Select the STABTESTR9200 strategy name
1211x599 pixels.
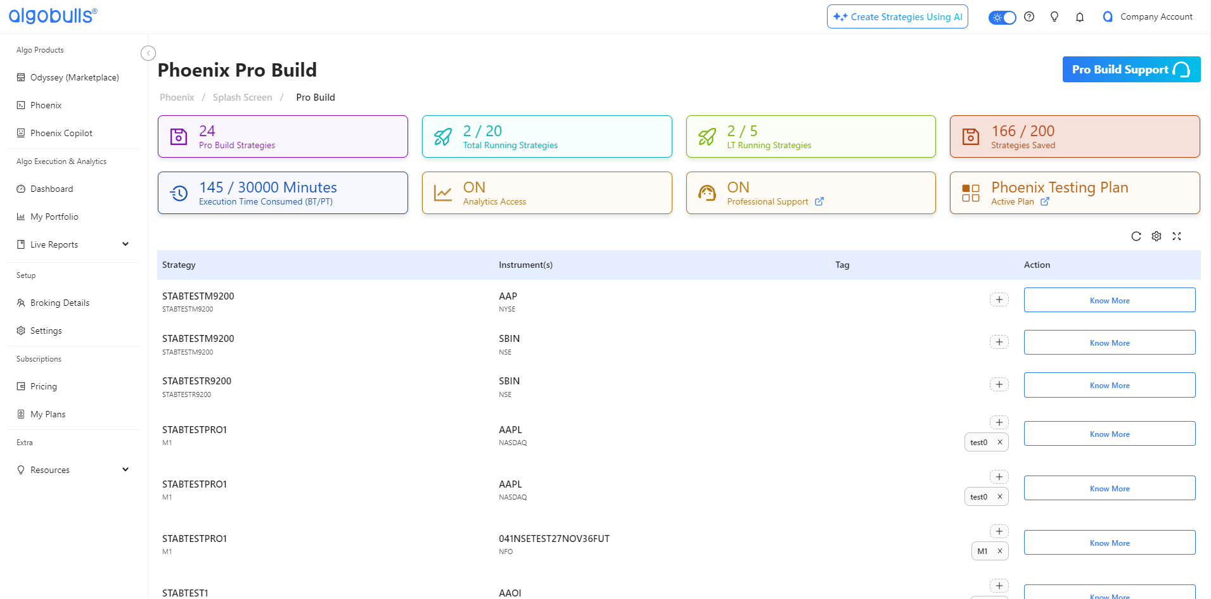point(196,381)
